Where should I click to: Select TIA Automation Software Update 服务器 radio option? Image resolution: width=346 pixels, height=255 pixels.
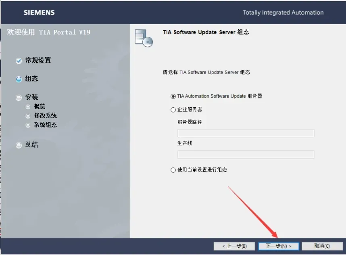(173, 96)
